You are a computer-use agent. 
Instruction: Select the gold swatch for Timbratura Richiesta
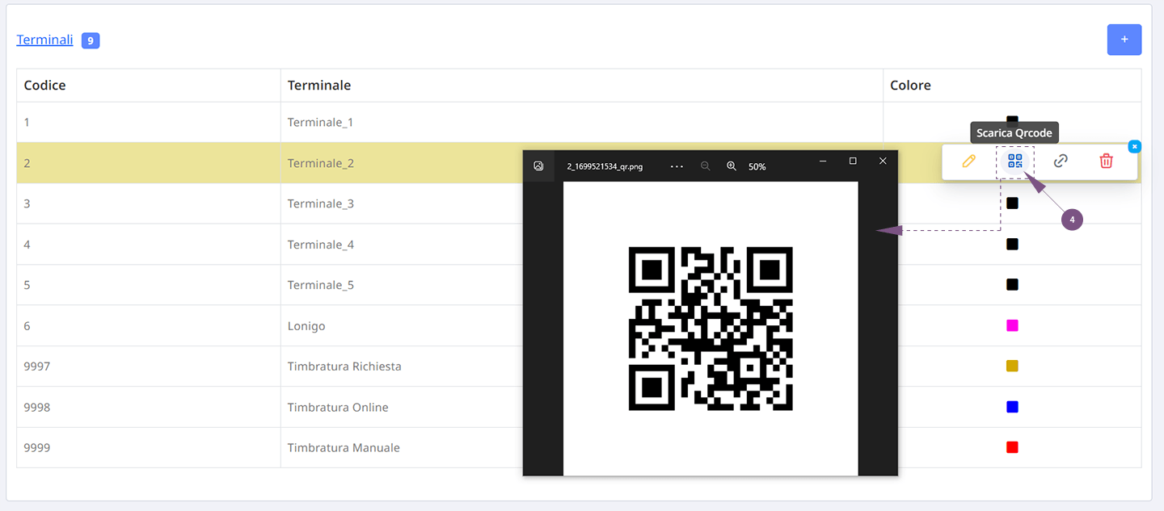tap(1012, 366)
